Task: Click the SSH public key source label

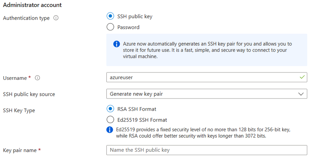Action: pyautogui.click(x=29, y=94)
